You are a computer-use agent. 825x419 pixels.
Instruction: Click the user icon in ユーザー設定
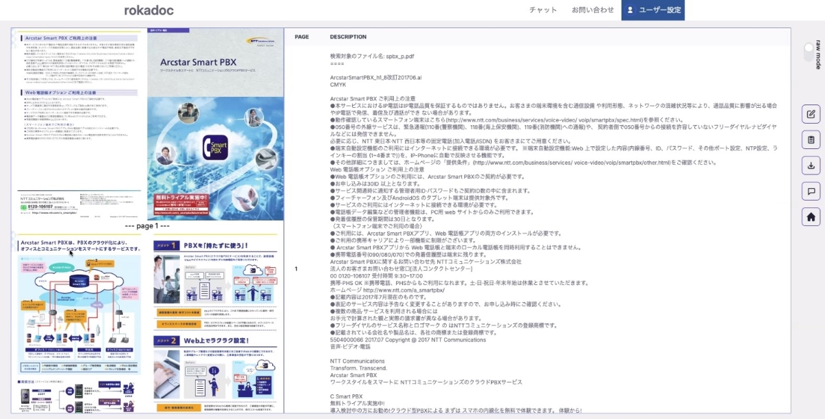pos(630,10)
